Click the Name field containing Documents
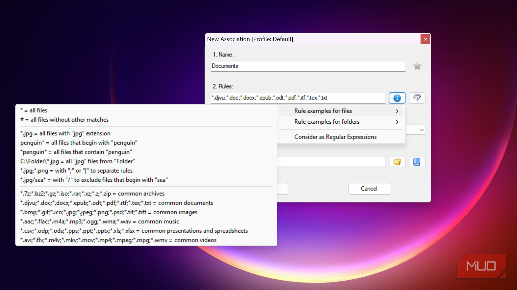The height and width of the screenshot is (290, 517). click(x=308, y=66)
